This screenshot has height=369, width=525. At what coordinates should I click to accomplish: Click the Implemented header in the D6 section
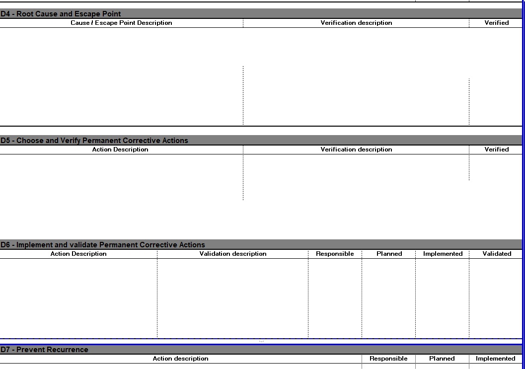443,254
